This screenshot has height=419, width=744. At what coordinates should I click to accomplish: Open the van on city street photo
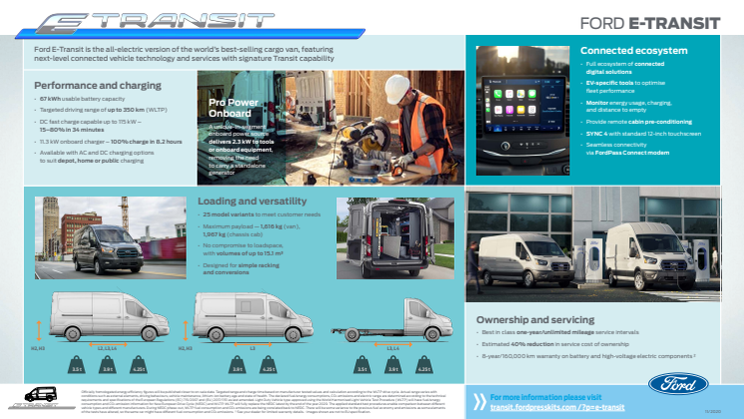click(x=105, y=237)
